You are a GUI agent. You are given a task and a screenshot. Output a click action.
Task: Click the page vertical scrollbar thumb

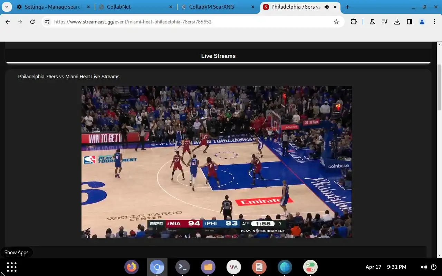440,87
